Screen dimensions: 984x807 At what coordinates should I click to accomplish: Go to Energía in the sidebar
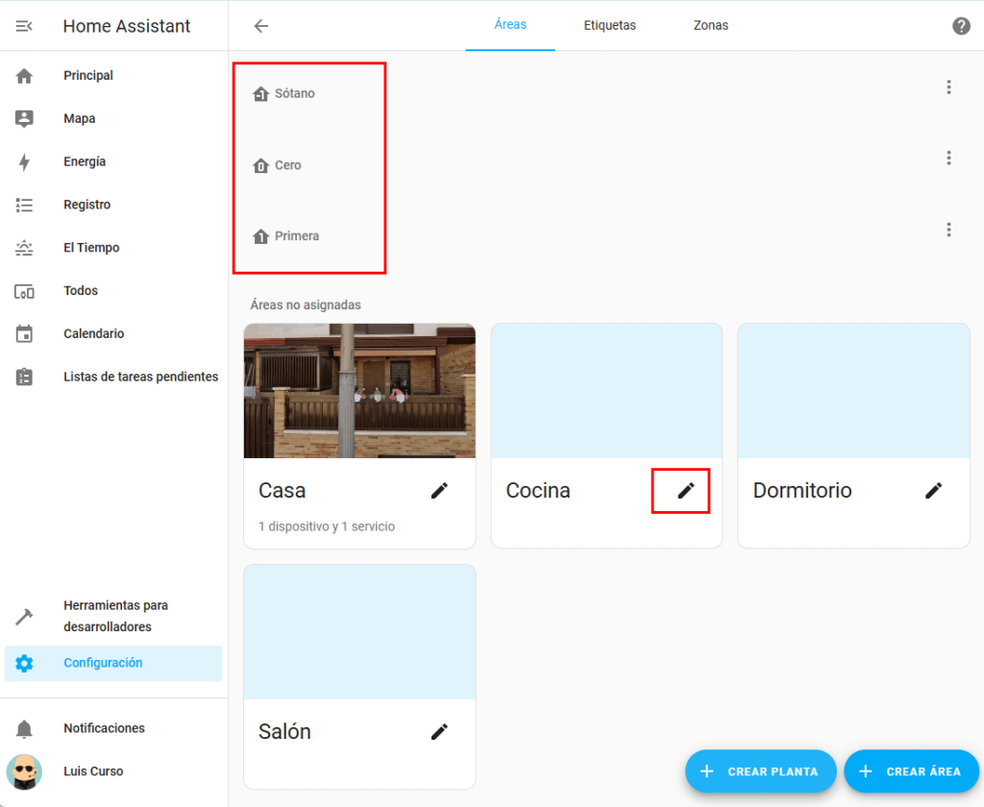pos(85,161)
